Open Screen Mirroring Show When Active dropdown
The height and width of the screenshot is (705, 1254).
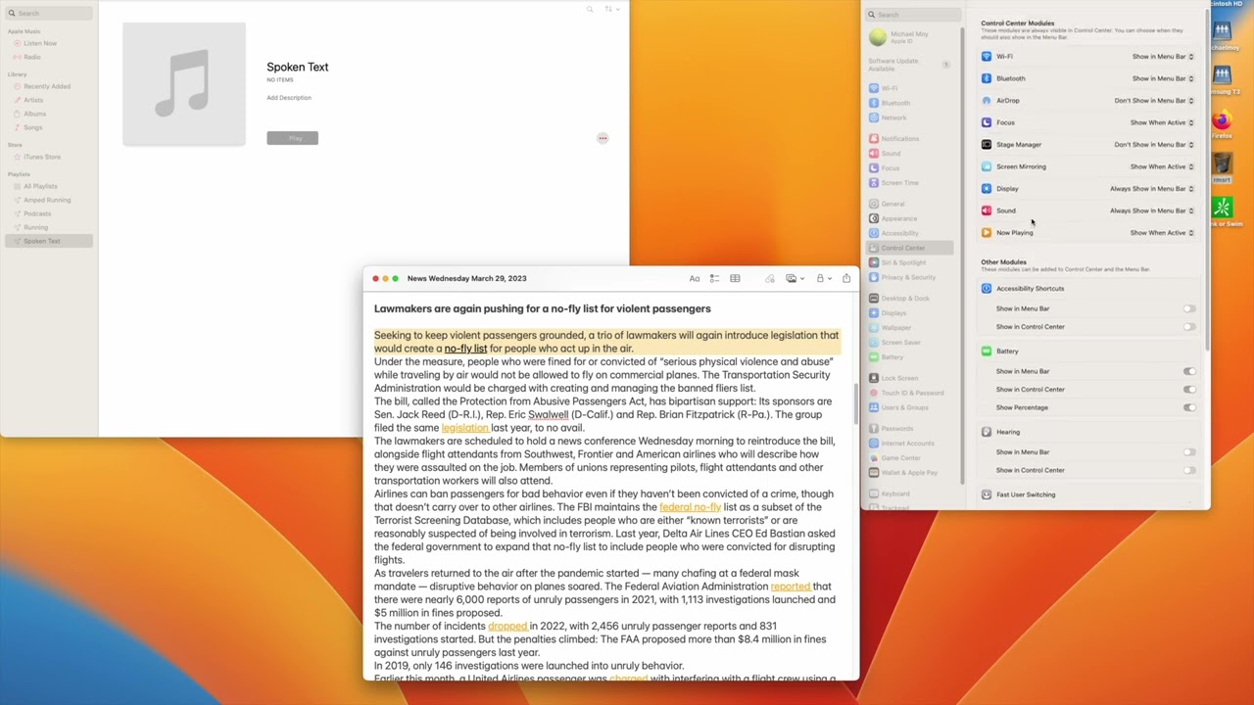[x=1162, y=166]
